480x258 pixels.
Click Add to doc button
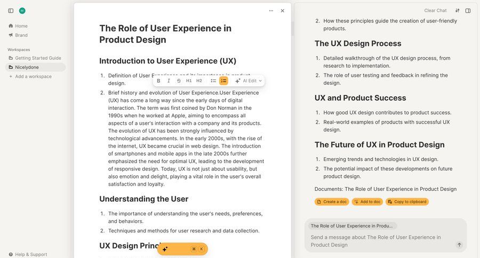(x=367, y=201)
